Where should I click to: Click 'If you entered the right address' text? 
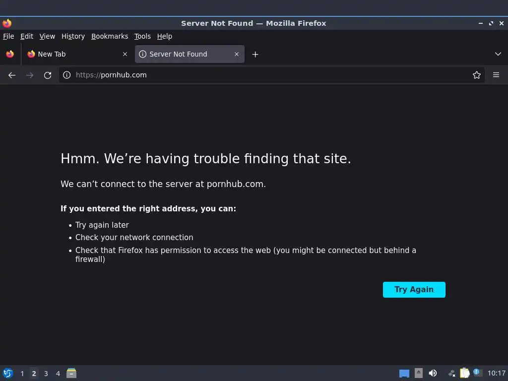click(148, 209)
